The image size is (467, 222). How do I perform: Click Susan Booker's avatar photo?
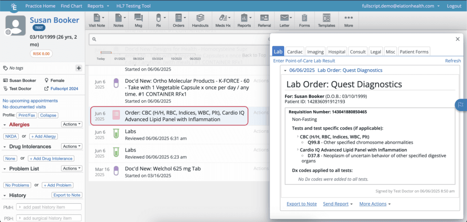click(x=16, y=25)
